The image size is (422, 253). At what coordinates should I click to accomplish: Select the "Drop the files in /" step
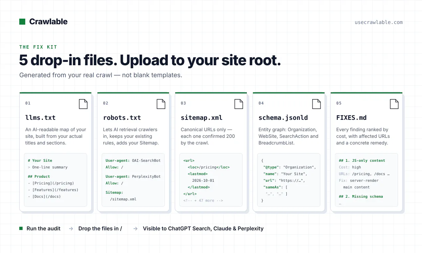pyautogui.click(x=100, y=228)
